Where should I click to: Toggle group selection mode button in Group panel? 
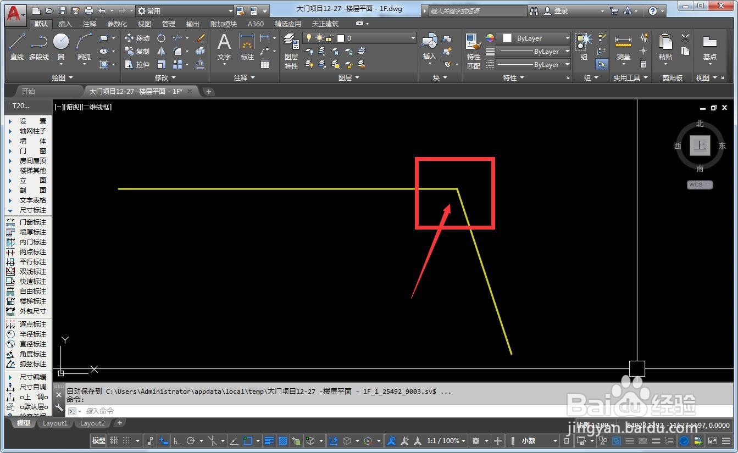[x=602, y=64]
